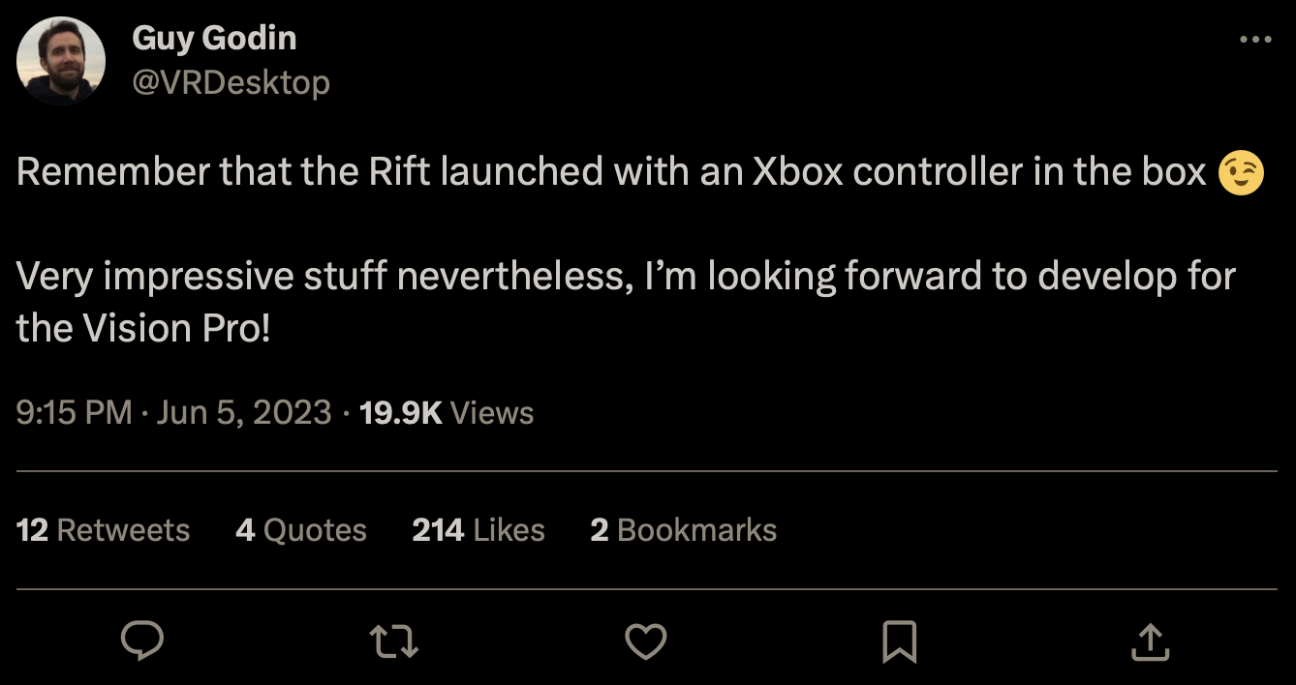View the 12 Retweets list
The height and width of the screenshot is (685, 1296).
[x=103, y=529]
